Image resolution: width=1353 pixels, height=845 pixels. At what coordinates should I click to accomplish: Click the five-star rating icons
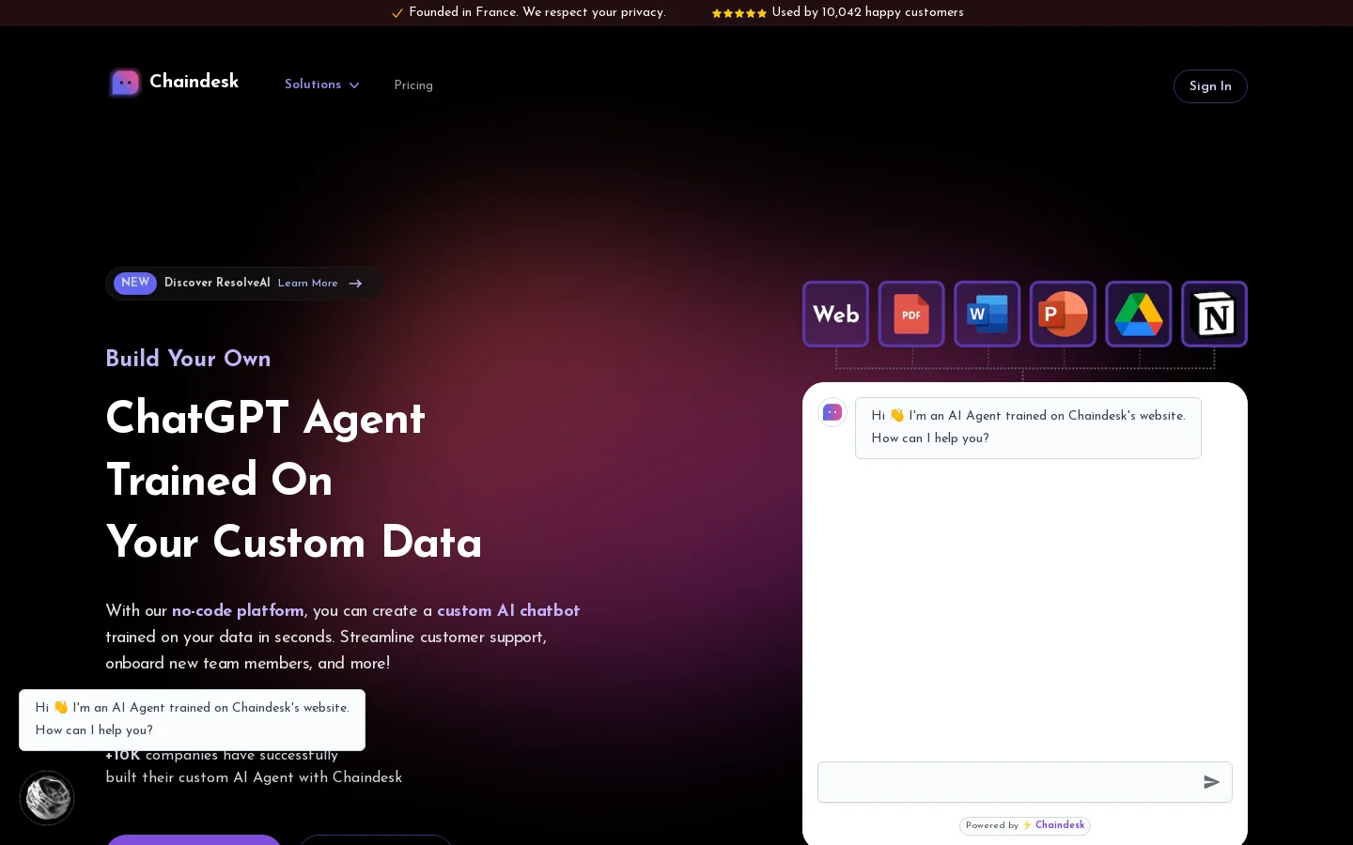point(739,13)
